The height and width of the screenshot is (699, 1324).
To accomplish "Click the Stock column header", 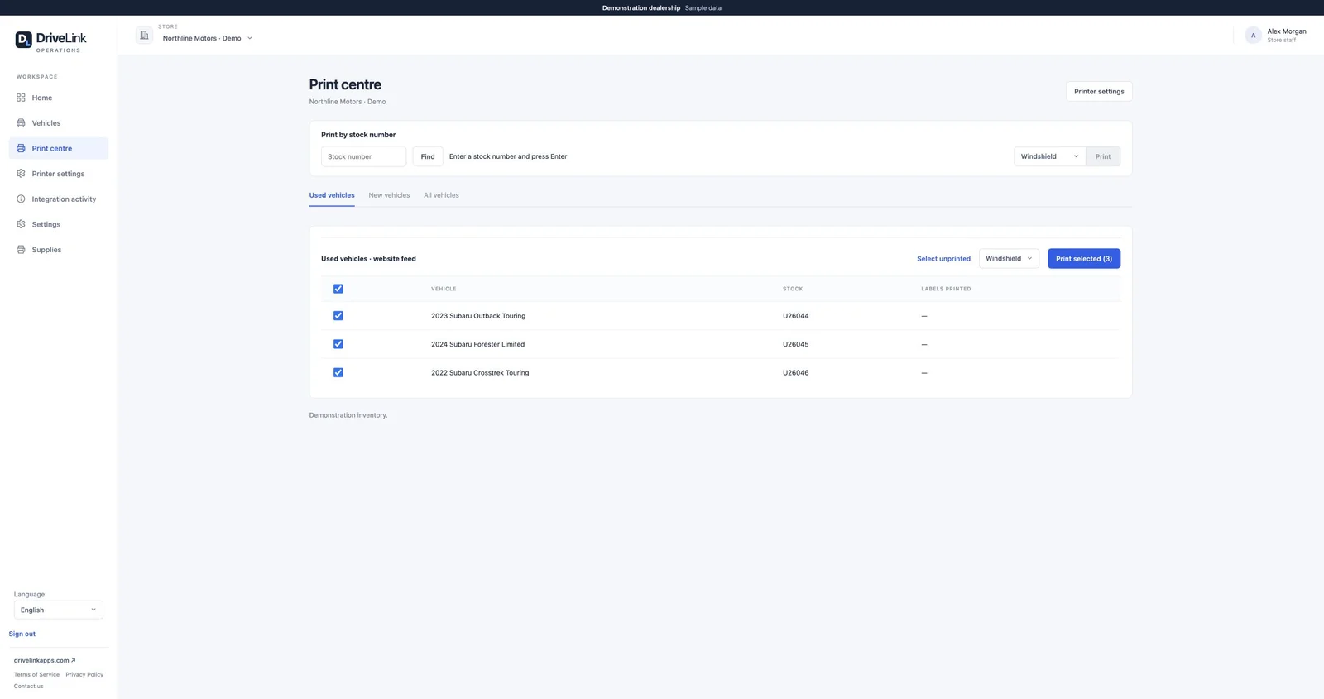I will coord(793,289).
